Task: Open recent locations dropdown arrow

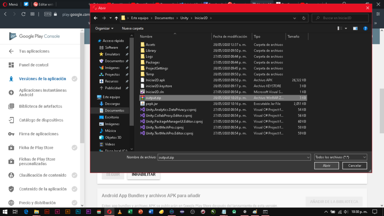Action: click(111, 18)
